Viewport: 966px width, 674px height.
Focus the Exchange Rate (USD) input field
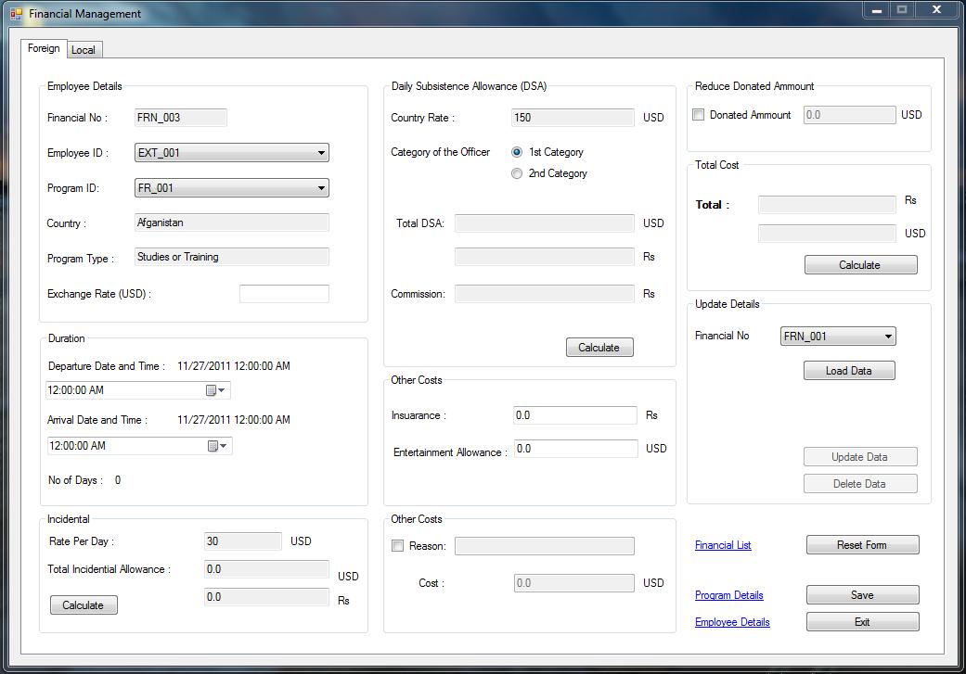284,294
